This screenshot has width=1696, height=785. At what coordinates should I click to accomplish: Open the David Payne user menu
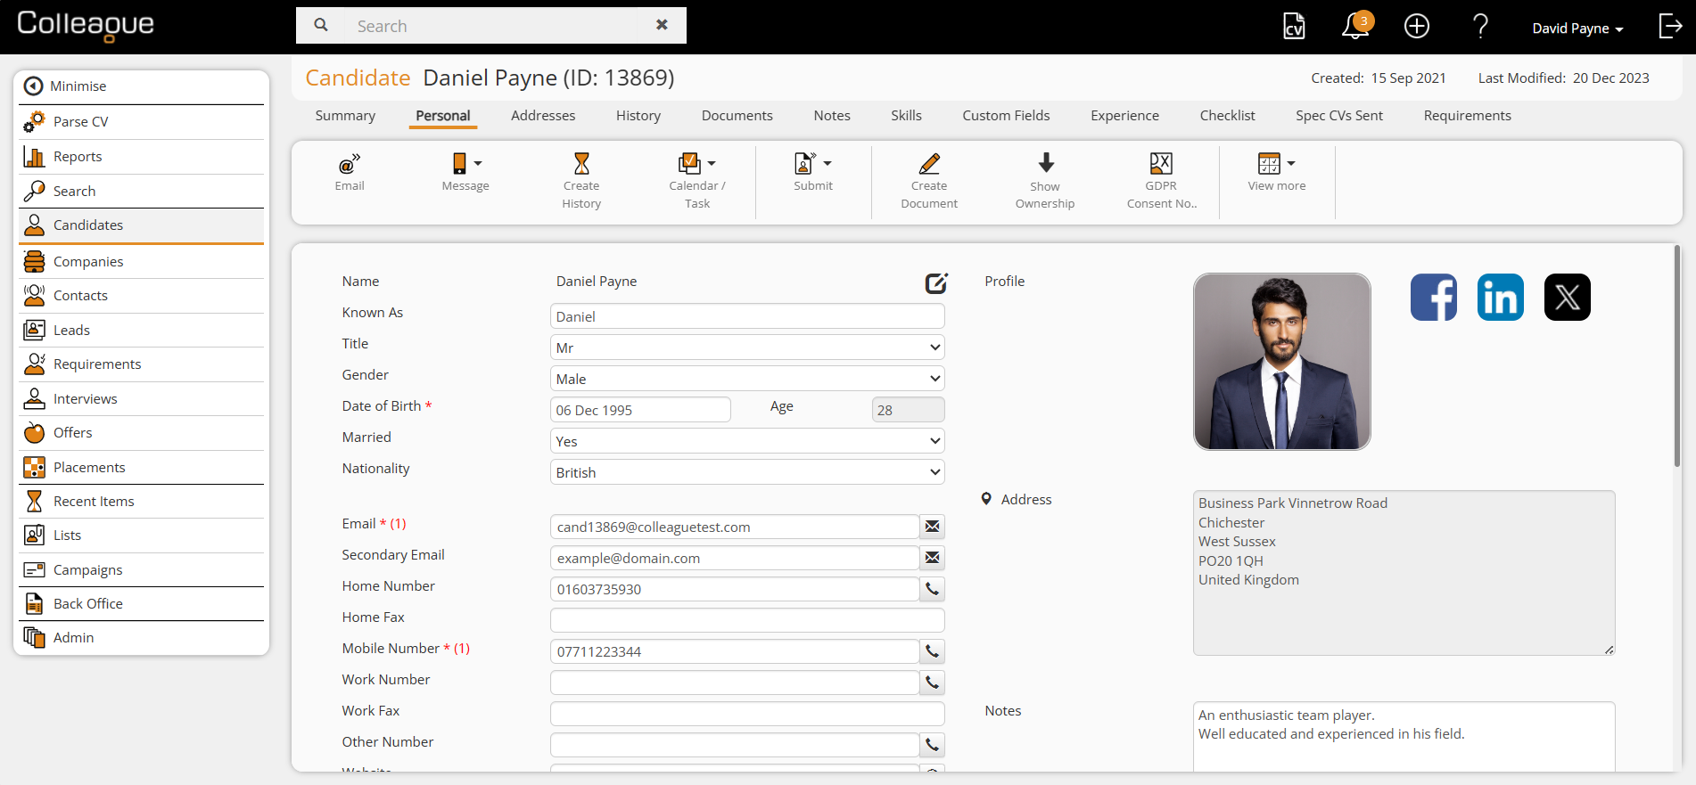1577,29
